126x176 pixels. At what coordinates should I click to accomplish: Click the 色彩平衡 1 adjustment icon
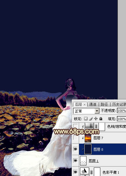coord(84,172)
